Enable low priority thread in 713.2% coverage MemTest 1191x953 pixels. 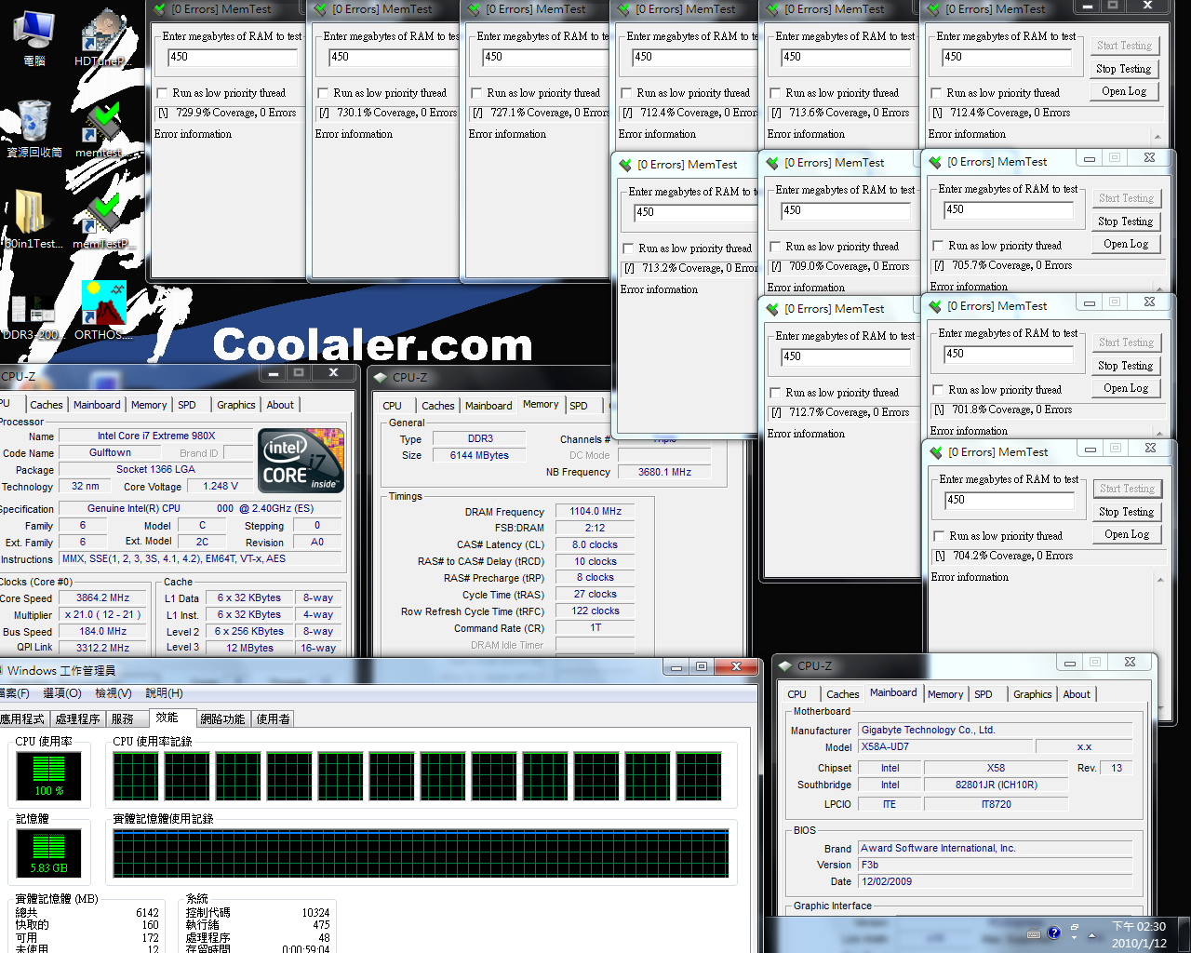(x=629, y=248)
